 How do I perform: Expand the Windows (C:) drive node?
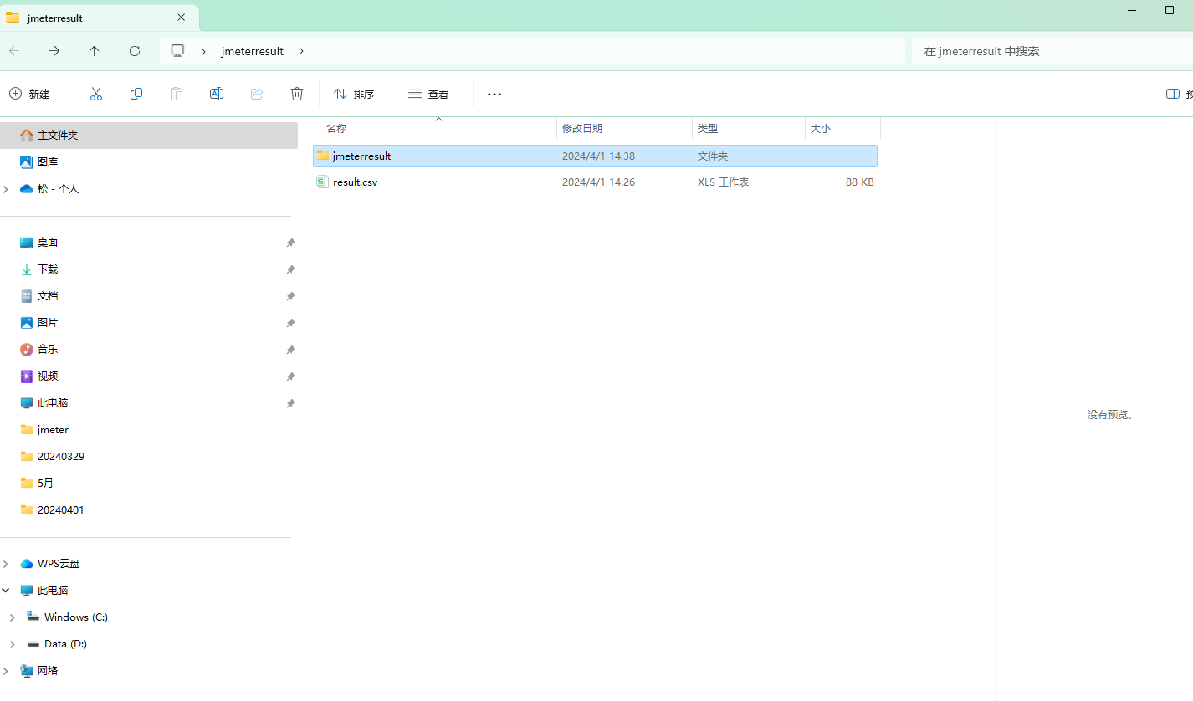coord(12,617)
